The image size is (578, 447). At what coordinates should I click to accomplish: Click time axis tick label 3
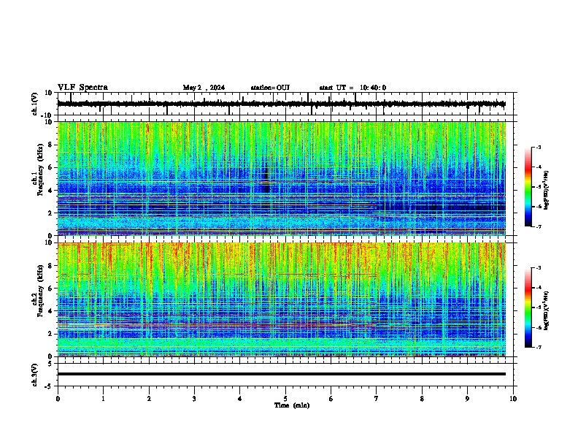click(194, 399)
